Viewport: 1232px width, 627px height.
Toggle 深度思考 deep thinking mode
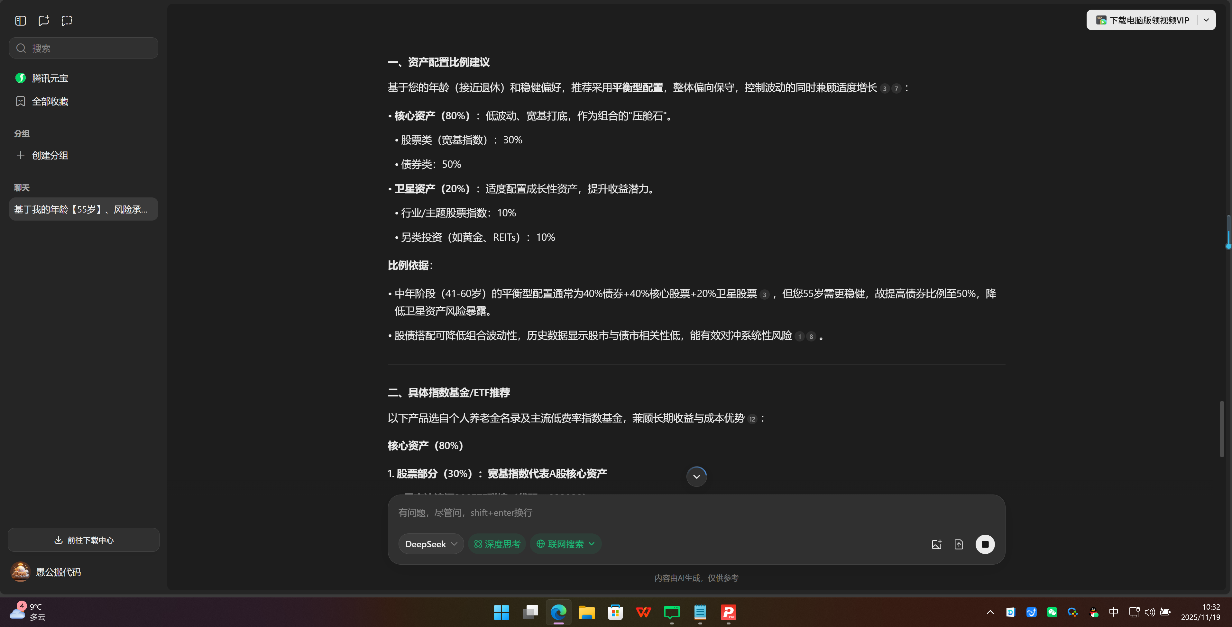tap(496, 543)
